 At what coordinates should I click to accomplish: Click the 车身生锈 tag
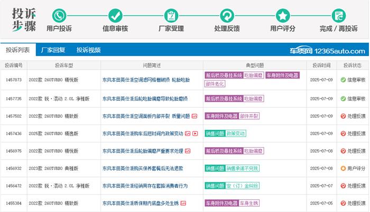(x=249, y=203)
